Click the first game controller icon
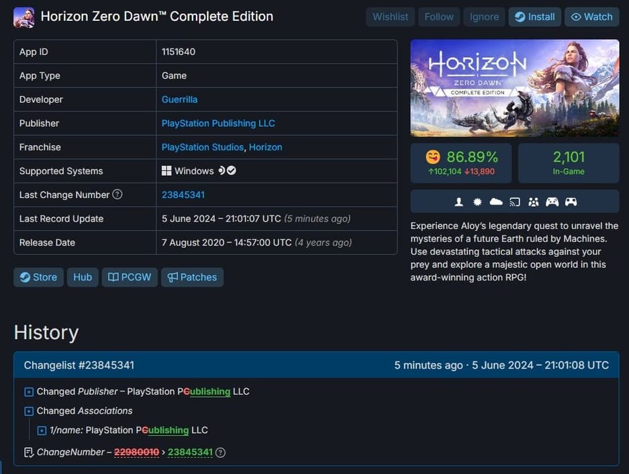 pos(552,202)
